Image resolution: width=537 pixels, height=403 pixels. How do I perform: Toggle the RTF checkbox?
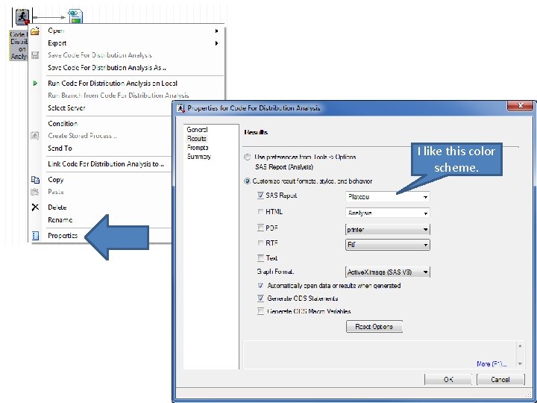tap(260, 243)
